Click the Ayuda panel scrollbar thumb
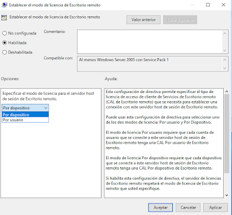Viewport: 232px width, 215px height. point(227,134)
